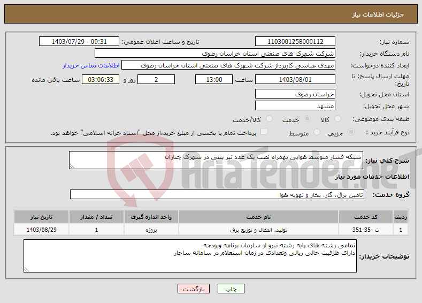The width and height of the screenshot is (422, 303).
Task: Click the buyer notes textarea توضیحات خریدار
Action: [x=190, y=256]
